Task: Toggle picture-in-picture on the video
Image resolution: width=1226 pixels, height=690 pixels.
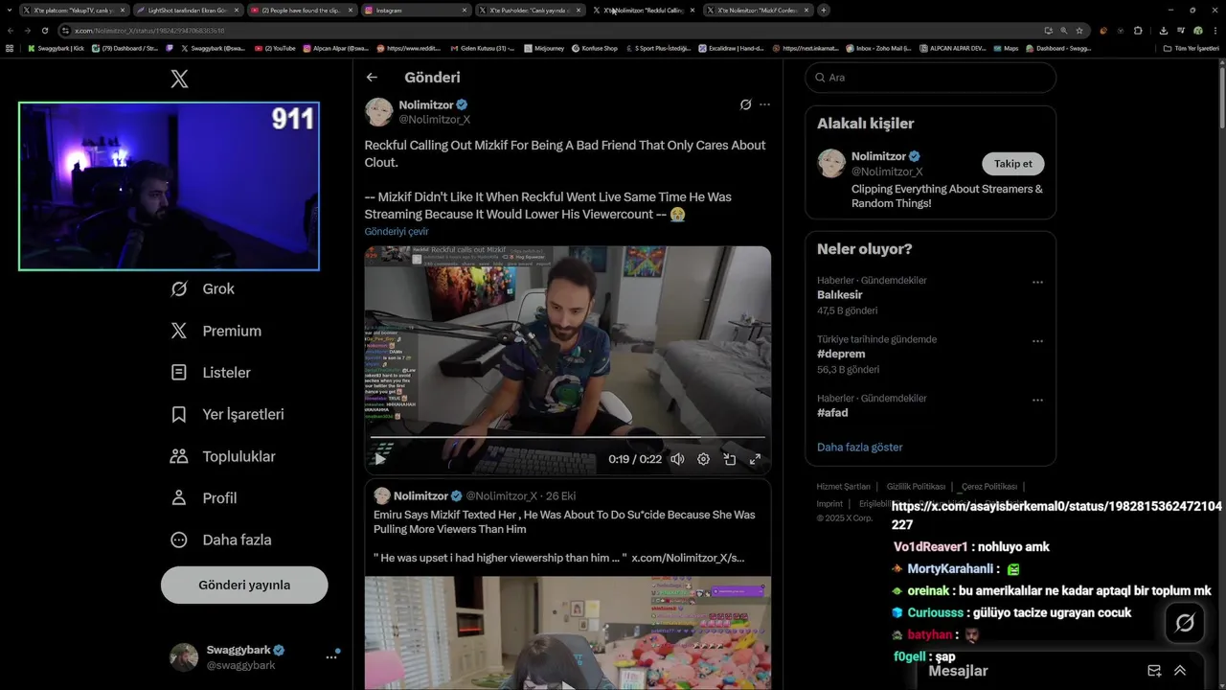Action: 729,459
